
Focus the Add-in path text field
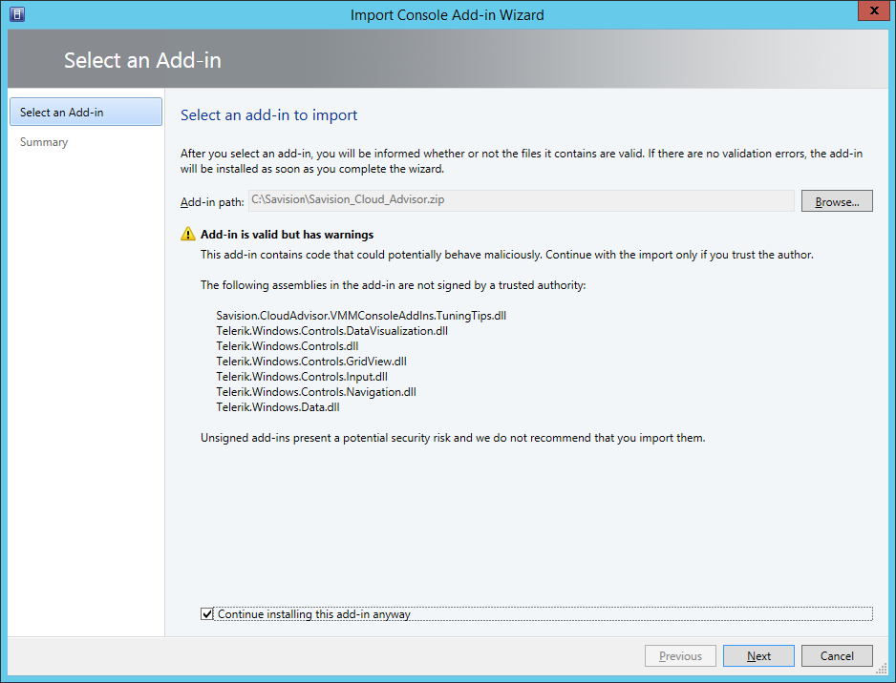coord(521,201)
